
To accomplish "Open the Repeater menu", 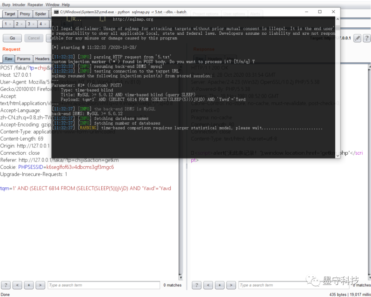I will (35, 5).
